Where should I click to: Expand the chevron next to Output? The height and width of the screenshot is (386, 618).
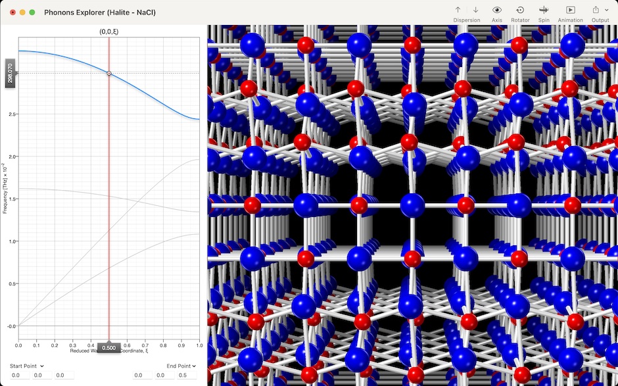tap(607, 11)
